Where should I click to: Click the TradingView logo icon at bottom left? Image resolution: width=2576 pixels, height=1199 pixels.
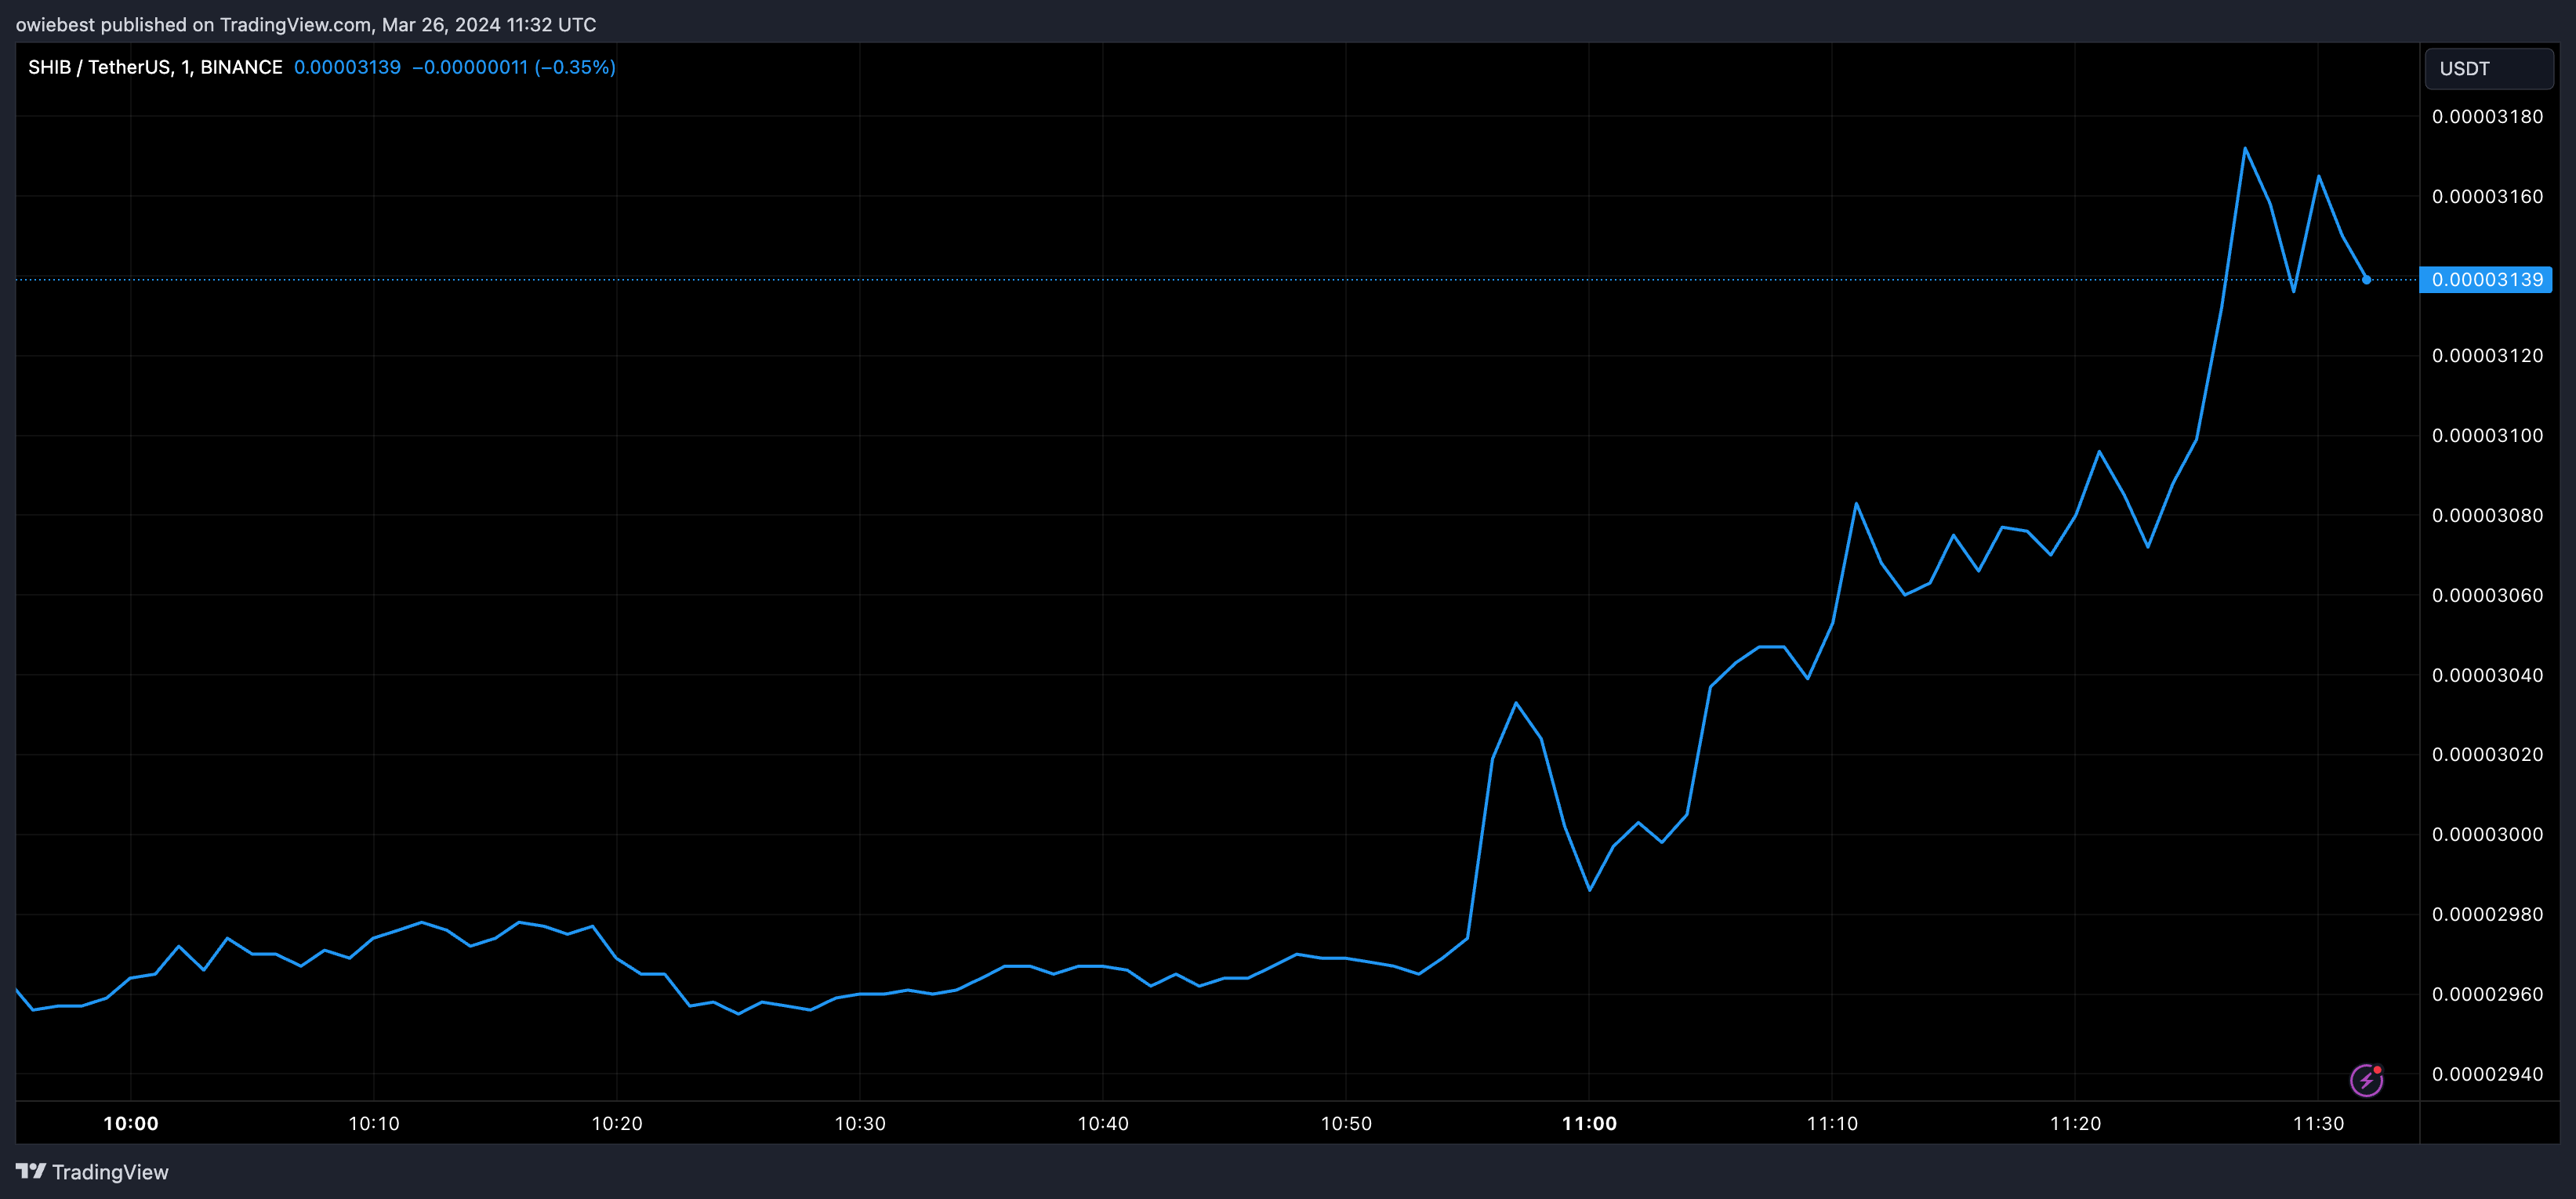click(x=30, y=1171)
